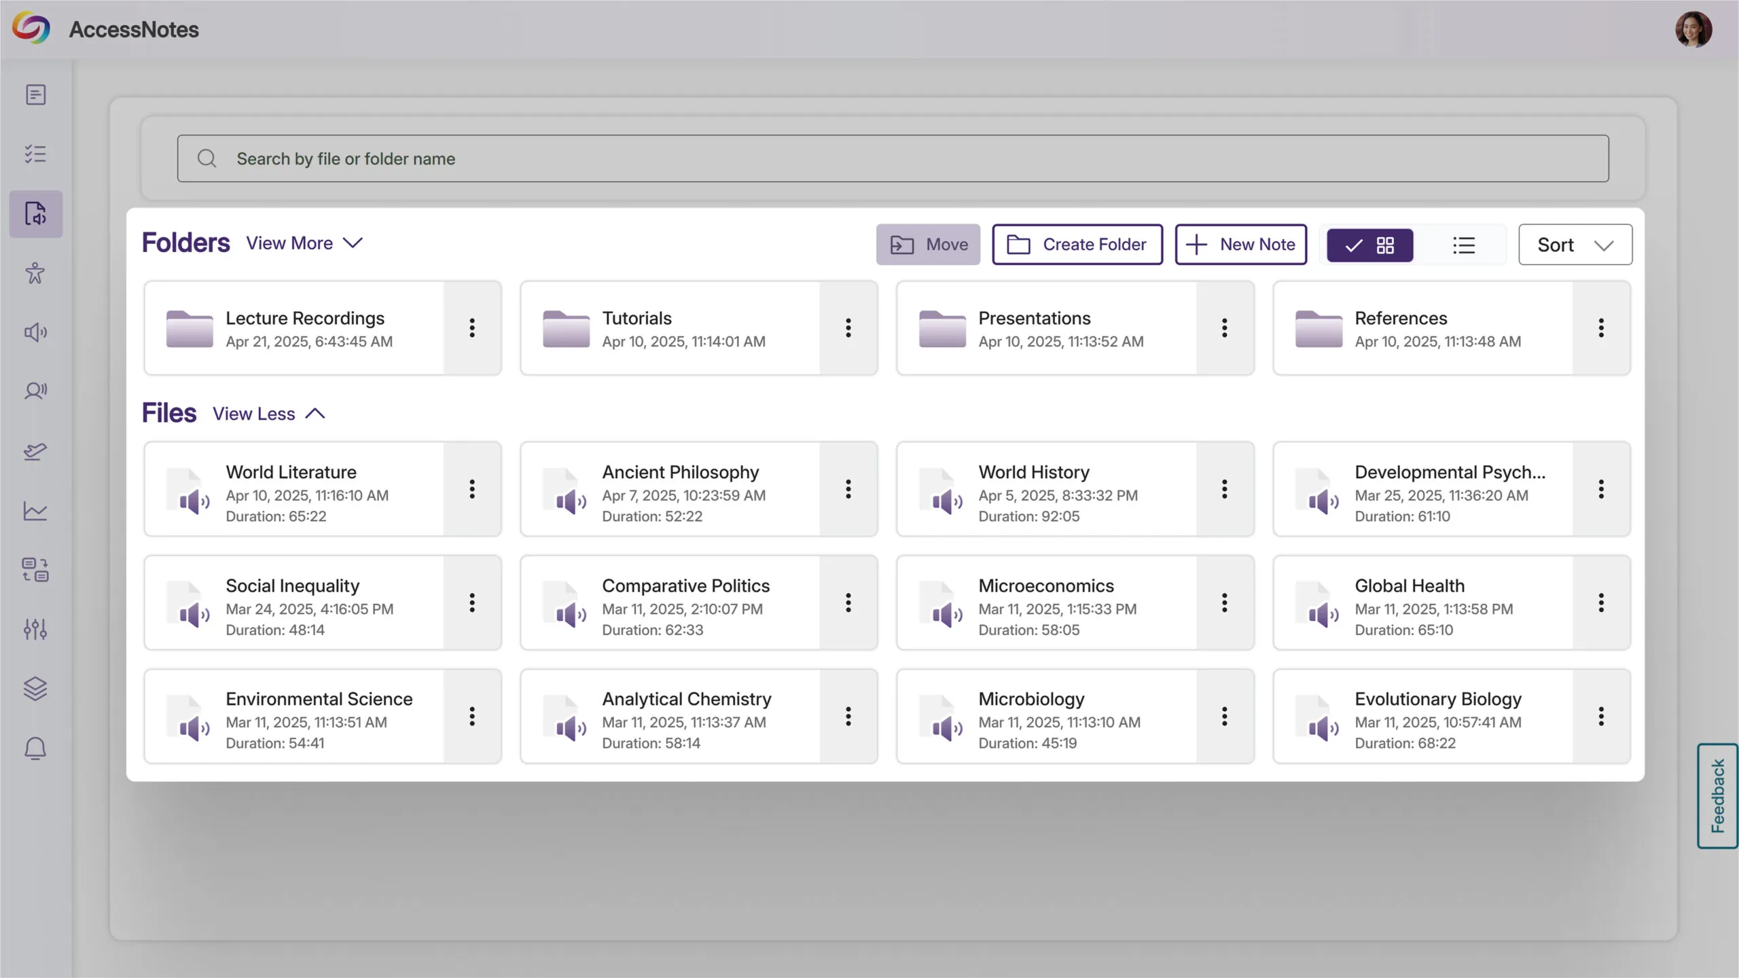The height and width of the screenshot is (978, 1739).
Task: Open the Feedback side tab
Action: coord(1717,796)
